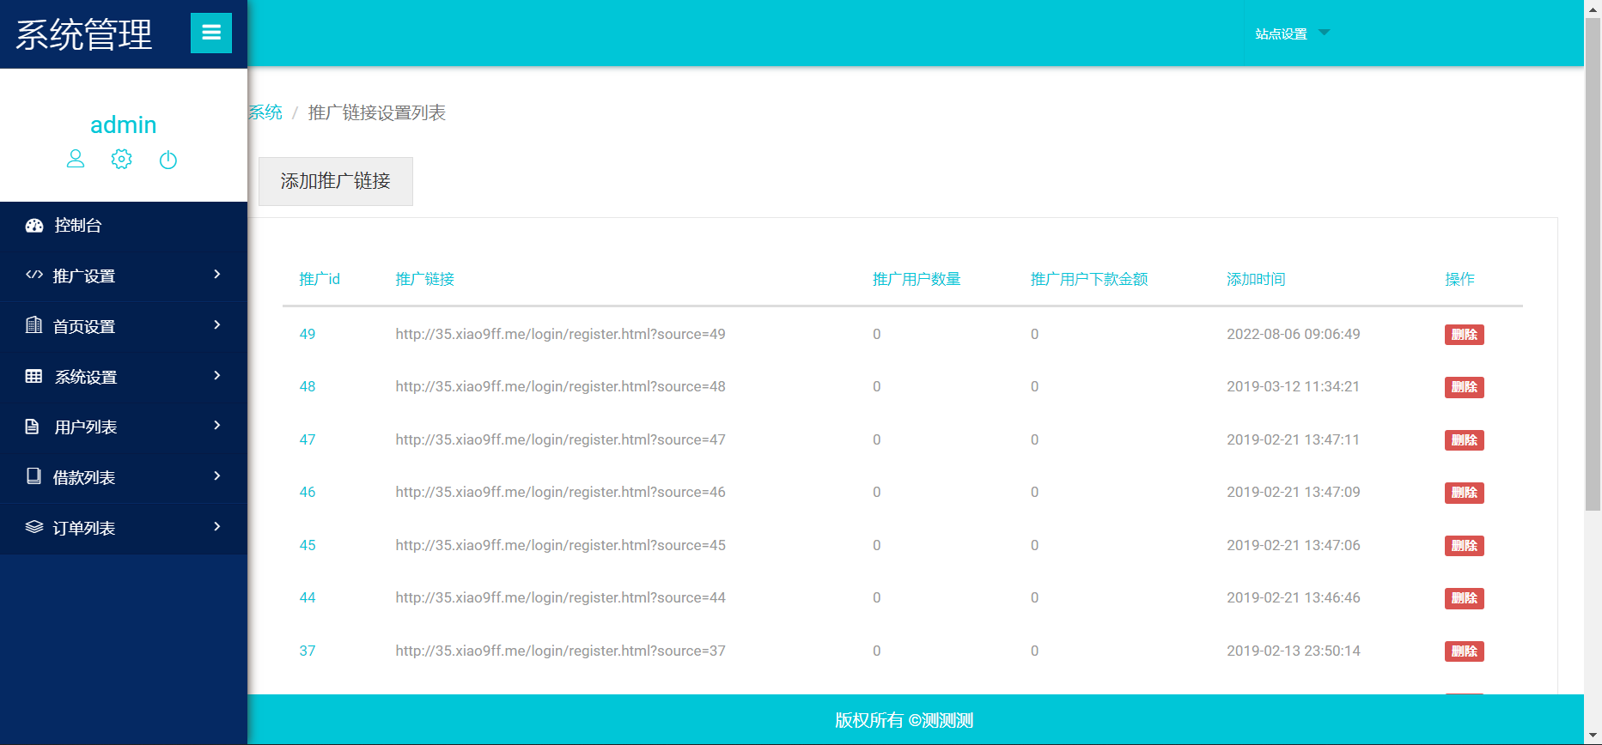Open the 站点设置 dropdown
The height and width of the screenshot is (745, 1602).
(x=1292, y=33)
